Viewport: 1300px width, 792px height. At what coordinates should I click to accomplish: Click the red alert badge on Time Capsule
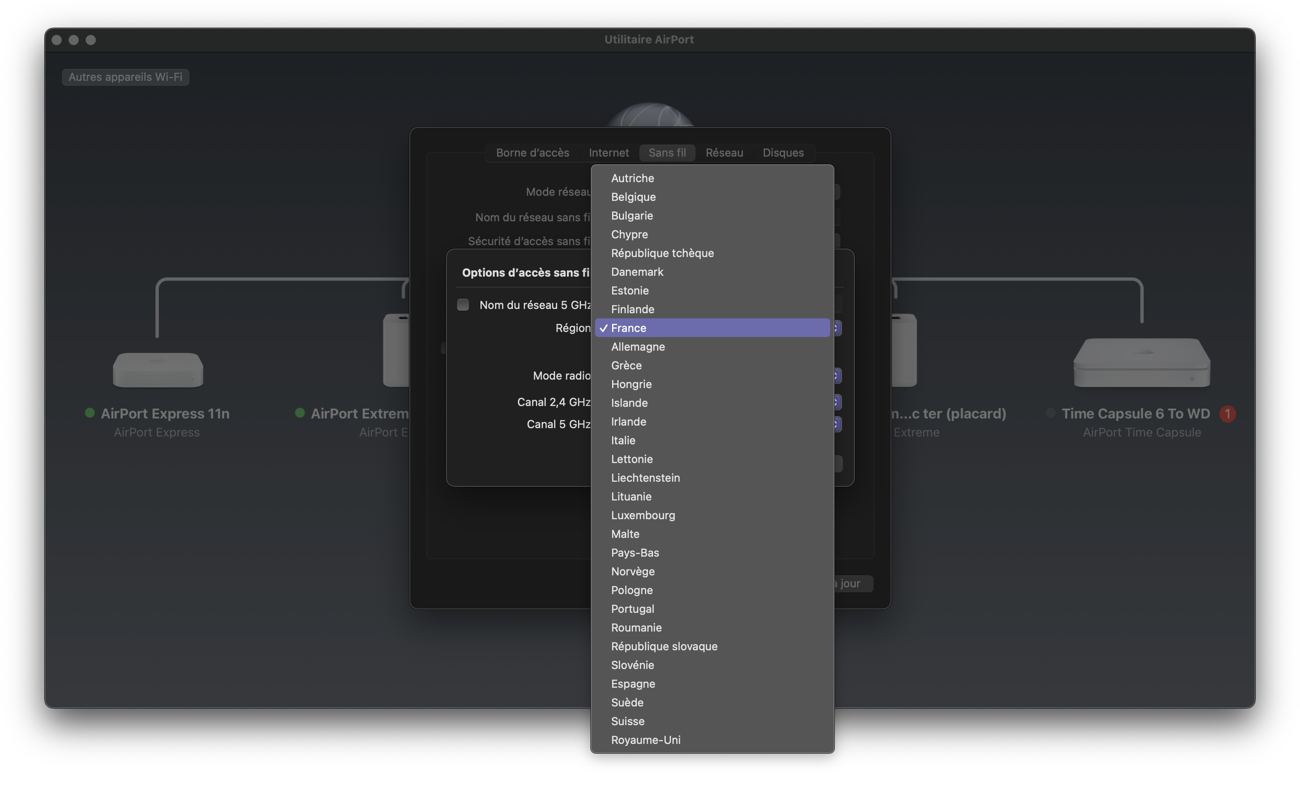(x=1227, y=414)
